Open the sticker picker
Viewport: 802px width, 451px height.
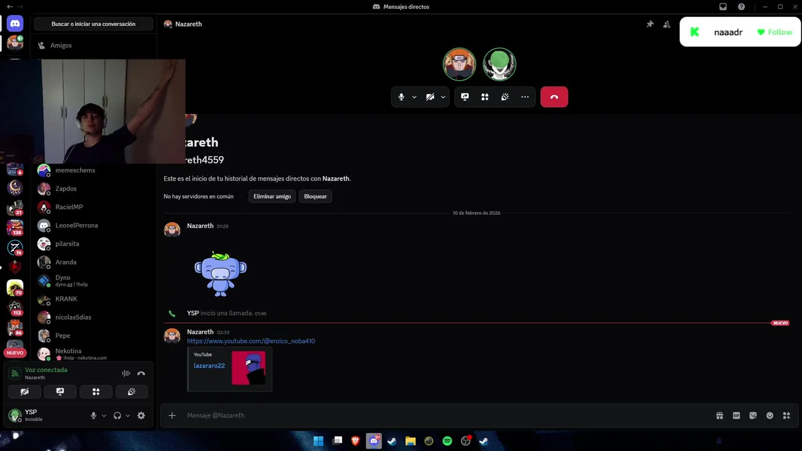coord(753,415)
